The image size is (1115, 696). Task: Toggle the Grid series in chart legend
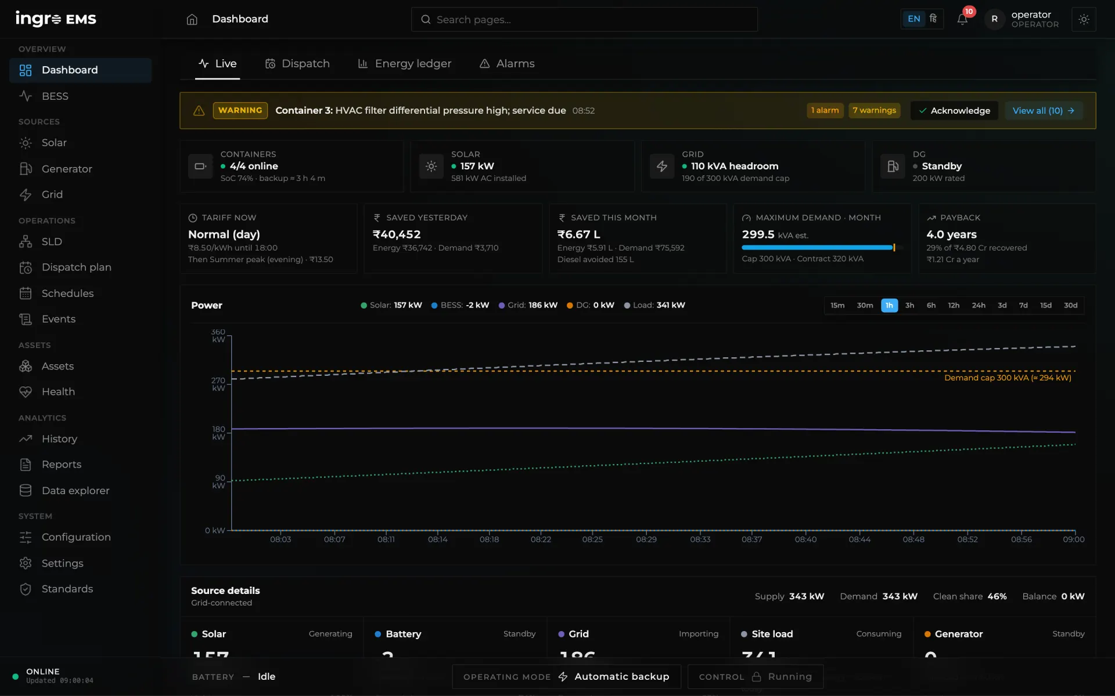[x=528, y=305]
